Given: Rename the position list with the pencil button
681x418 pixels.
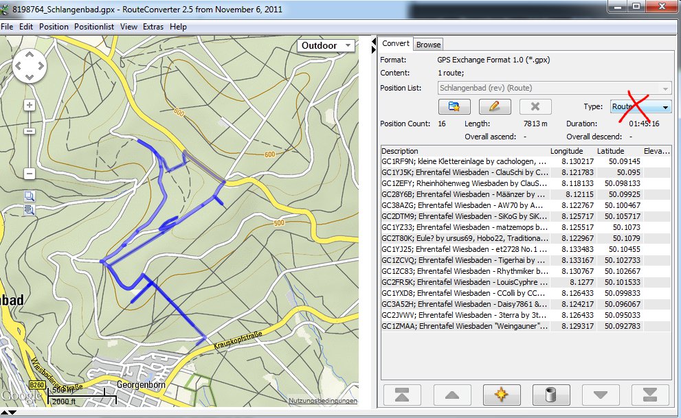Looking at the screenshot, I should pos(495,106).
